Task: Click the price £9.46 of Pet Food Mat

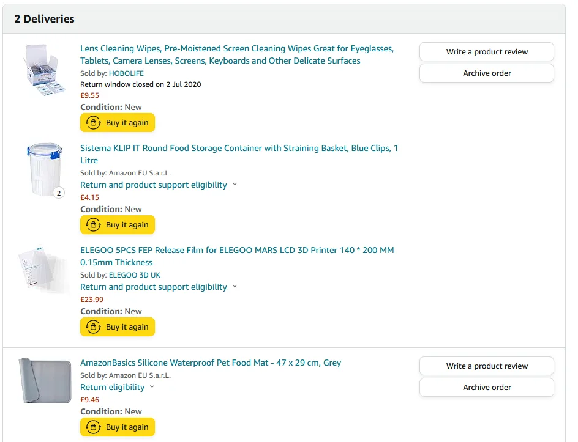Action: 89,400
